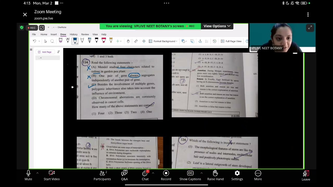
Task: Open the Add Pen dropdown arrow
Action: click(x=121, y=41)
